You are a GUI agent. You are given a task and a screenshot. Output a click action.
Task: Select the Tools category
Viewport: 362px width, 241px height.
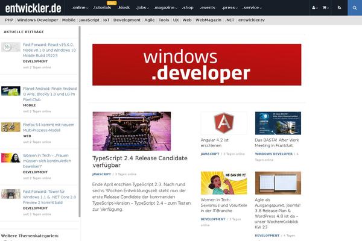[164, 20]
